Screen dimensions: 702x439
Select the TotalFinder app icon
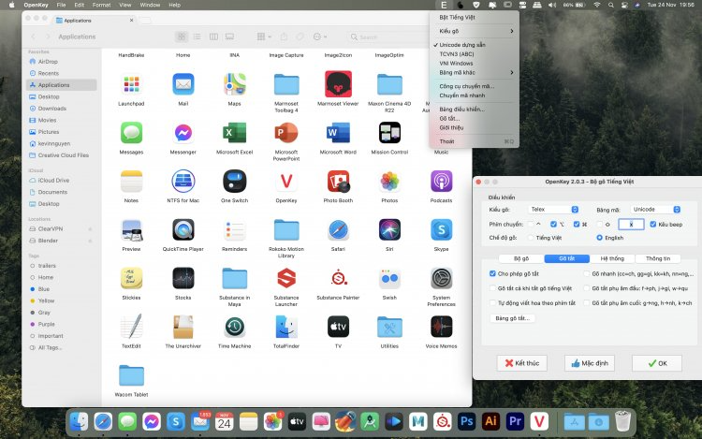tap(286, 327)
